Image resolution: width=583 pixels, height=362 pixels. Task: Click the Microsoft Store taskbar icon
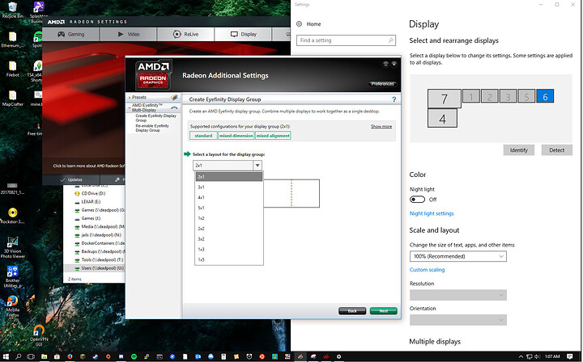point(57,357)
